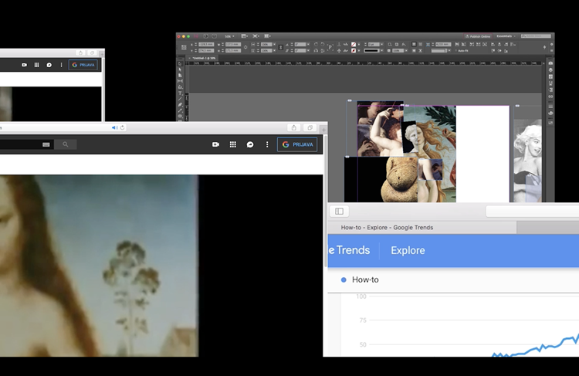Mute the tab via speaker icon in address bar
This screenshot has width=579, height=376.
(114, 127)
